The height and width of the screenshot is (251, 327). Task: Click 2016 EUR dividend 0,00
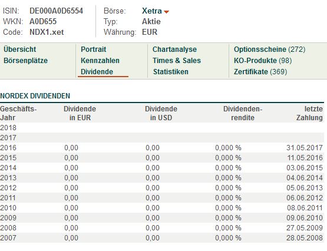pos(71,148)
